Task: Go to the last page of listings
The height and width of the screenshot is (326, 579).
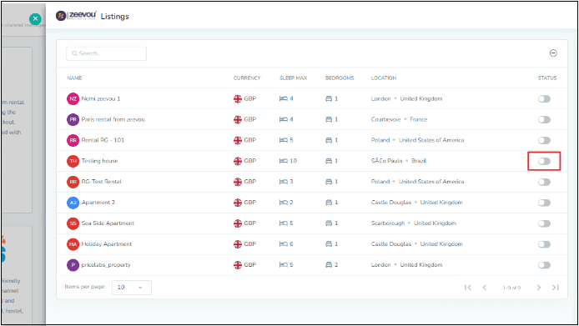Action: coord(556,288)
